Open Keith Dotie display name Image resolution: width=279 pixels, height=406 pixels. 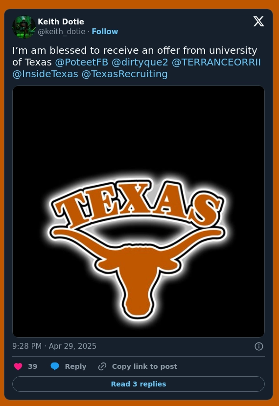click(x=61, y=21)
